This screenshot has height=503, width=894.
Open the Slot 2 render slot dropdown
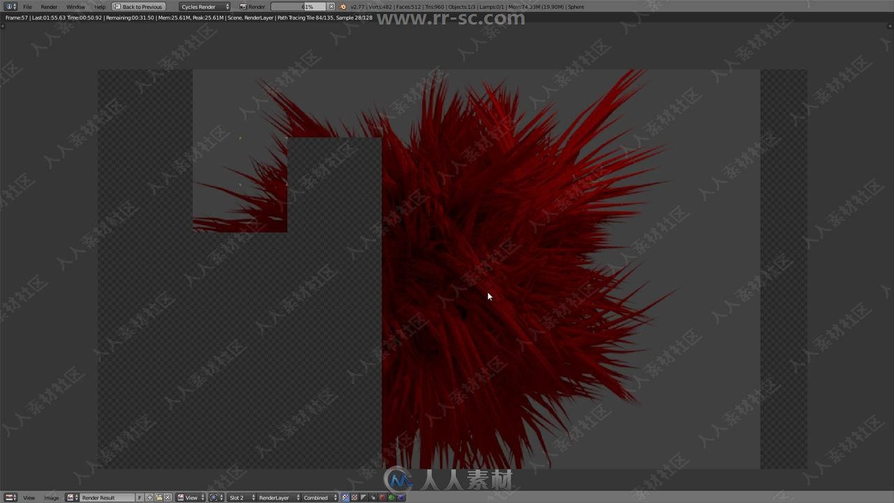pyautogui.click(x=242, y=497)
